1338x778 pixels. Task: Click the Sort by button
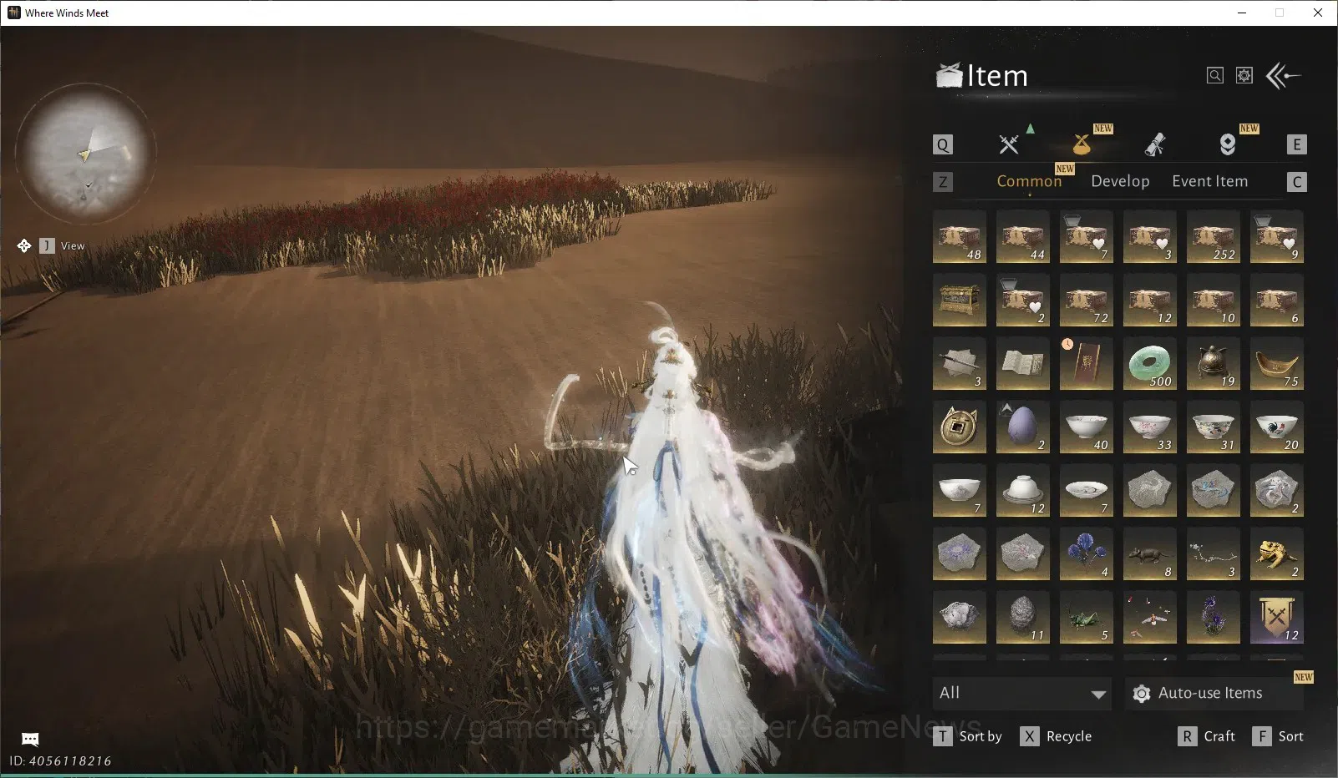tap(967, 736)
